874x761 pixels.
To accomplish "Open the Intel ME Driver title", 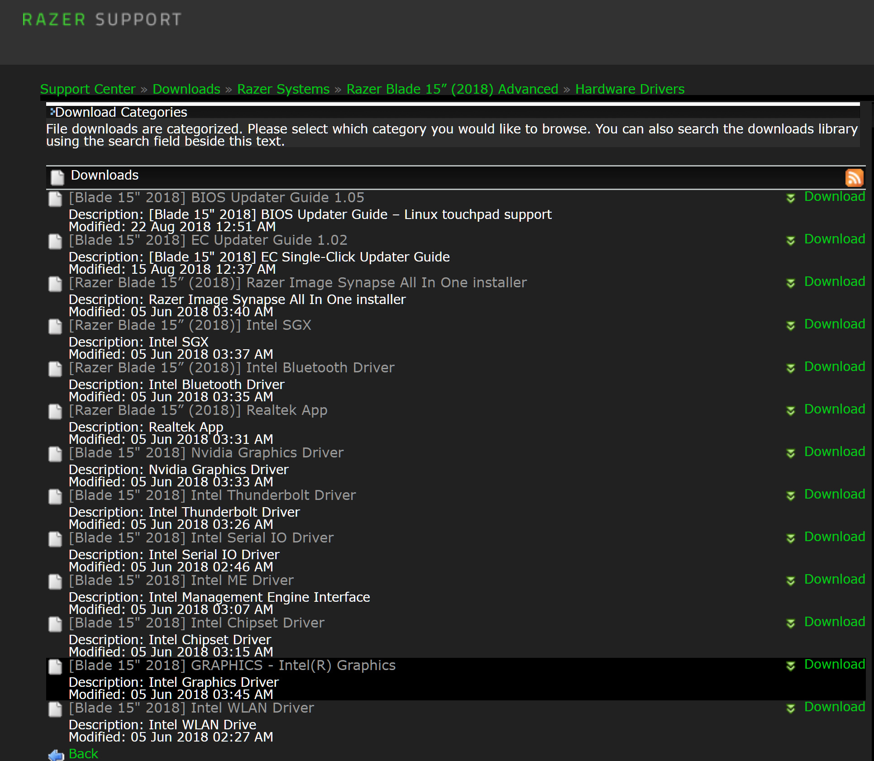I will click(181, 580).
